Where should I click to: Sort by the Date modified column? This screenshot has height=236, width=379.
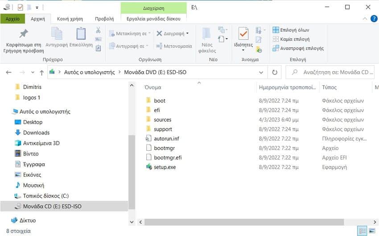tap(288, 87)
